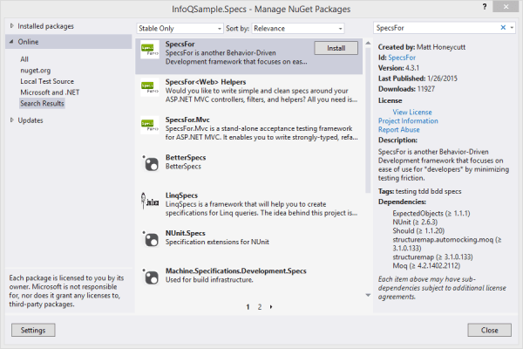Click results page 1
523x349 pixels.
pyautogui.click(x=248, y=306)
